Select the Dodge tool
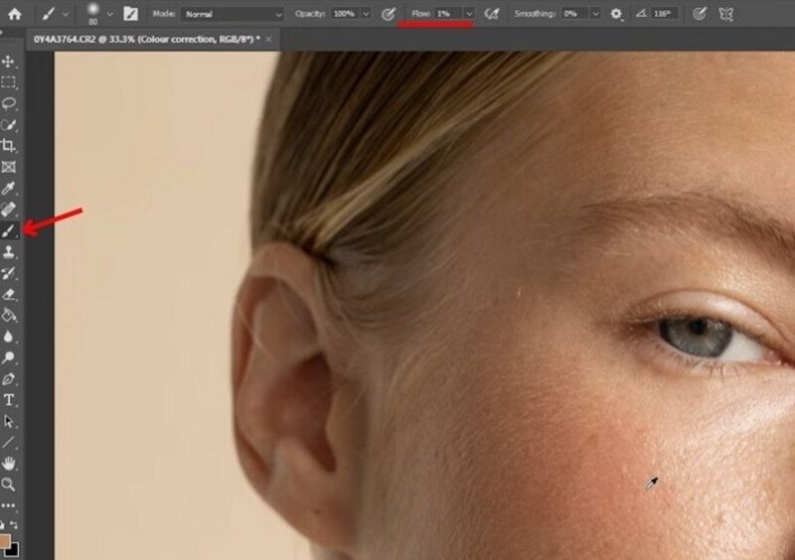 click(x=8, y=357)
